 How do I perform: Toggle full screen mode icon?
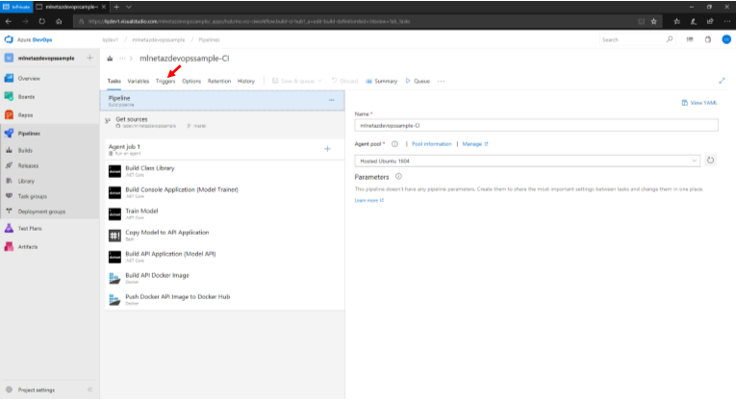[722, 81]
